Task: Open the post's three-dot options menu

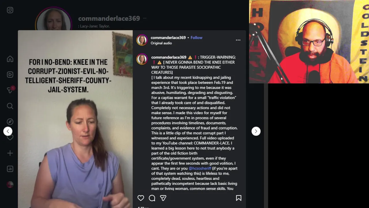Action: (x=238, y=40)
